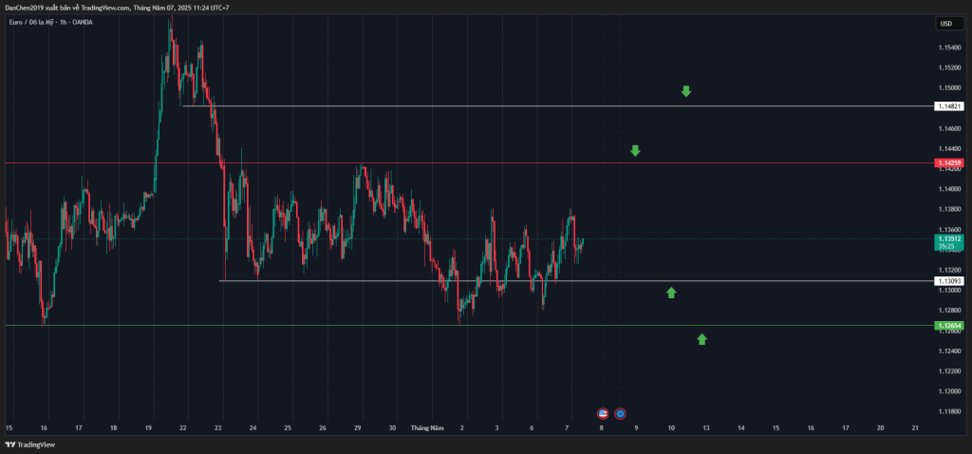
Task: Click date 29 on the time axis
Action: 358,428
